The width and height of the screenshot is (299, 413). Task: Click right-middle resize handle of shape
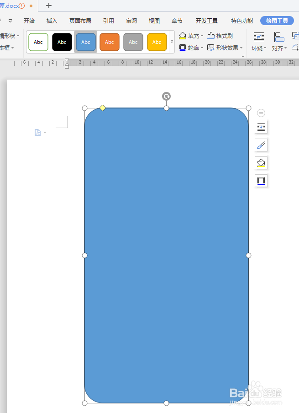click(248, 255)
